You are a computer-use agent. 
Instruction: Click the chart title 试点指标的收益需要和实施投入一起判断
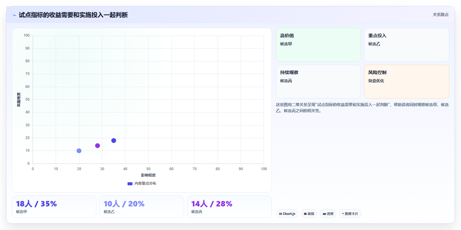(73, 15)
